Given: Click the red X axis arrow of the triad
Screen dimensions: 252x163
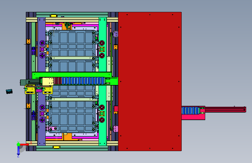Looking at the screenshot, I should pyautogui.click(x=25, y=144).
